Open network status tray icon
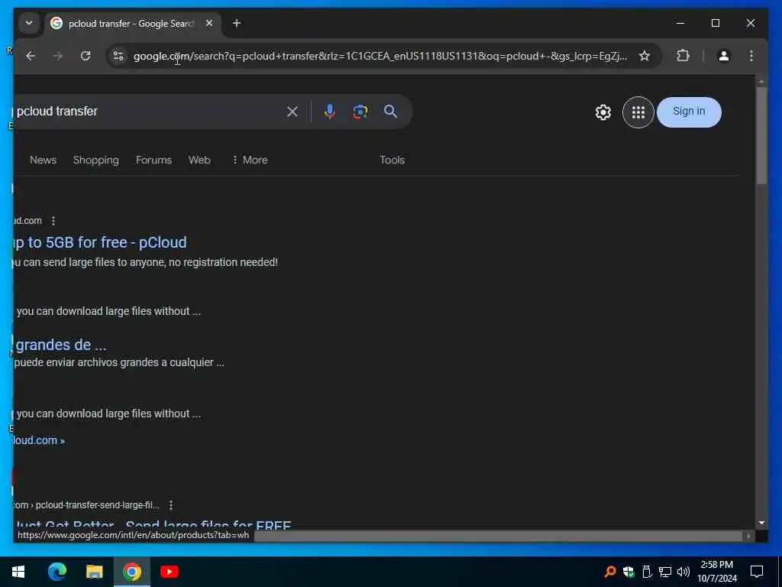This screenshot has width=782, height=587. tap(665, 572)
